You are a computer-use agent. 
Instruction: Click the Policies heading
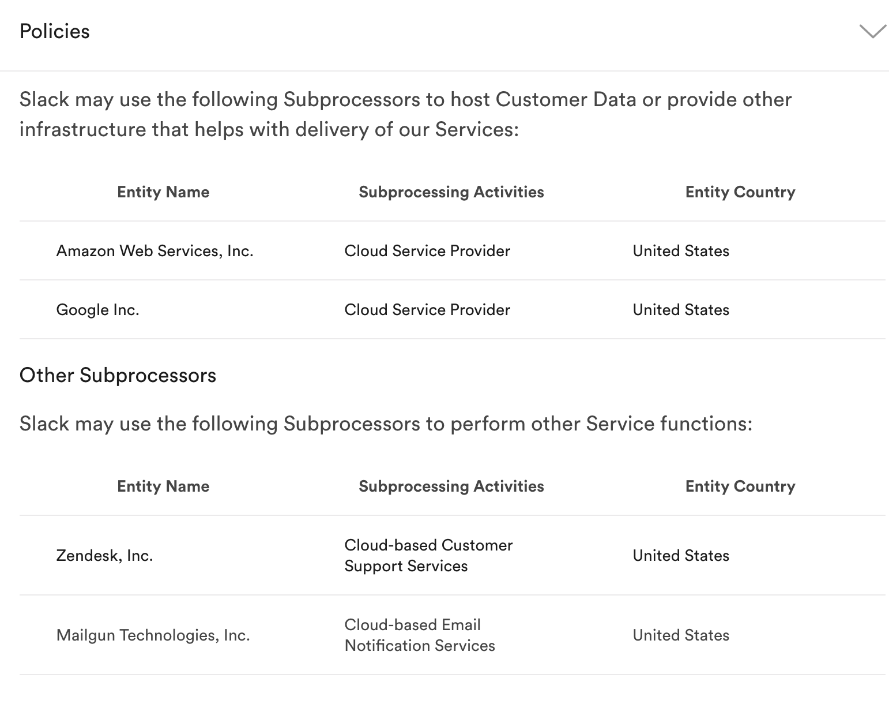click(x=55, y=31)
